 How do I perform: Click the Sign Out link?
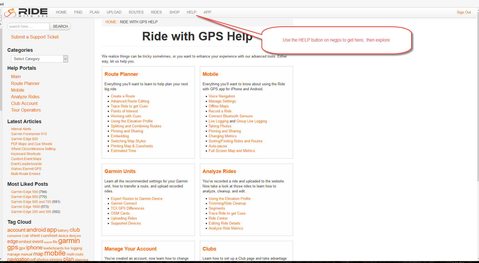pos(464,12)
